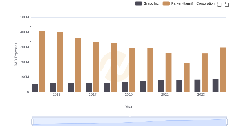Click the 2017 x-axis label
The height and width of the screenshot is (133, 232).
coord(93,95)
